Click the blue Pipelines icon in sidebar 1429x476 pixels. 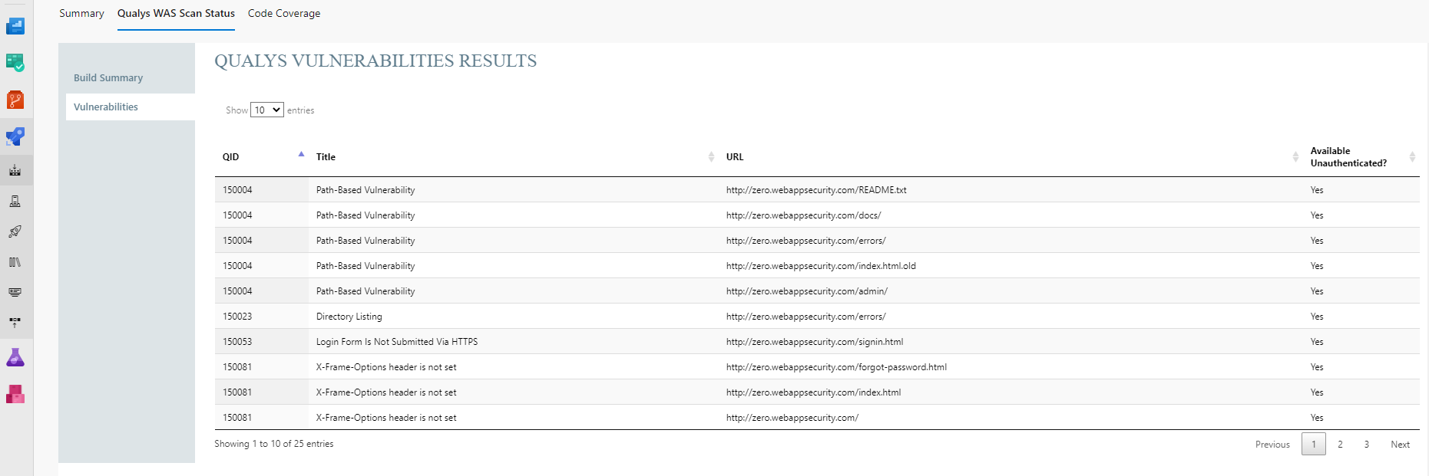(x=15, y=136)
